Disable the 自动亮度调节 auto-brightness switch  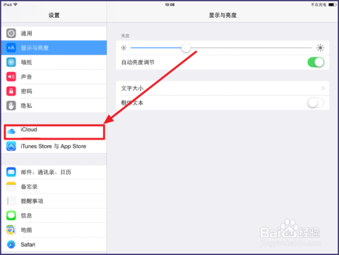click(x=316, y=62)
